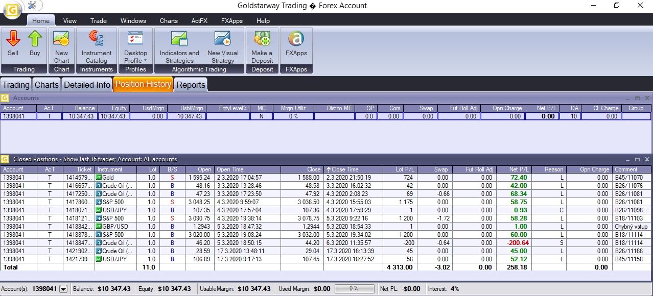The height and width of the screenshot is (296, 653).
Task: Click the S&P 500 icon in row 1418878
Action: [x=99, y=235]
